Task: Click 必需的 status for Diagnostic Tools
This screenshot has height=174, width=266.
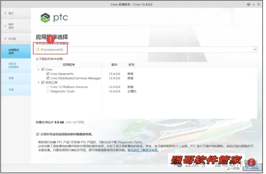Action: (132, 91)
